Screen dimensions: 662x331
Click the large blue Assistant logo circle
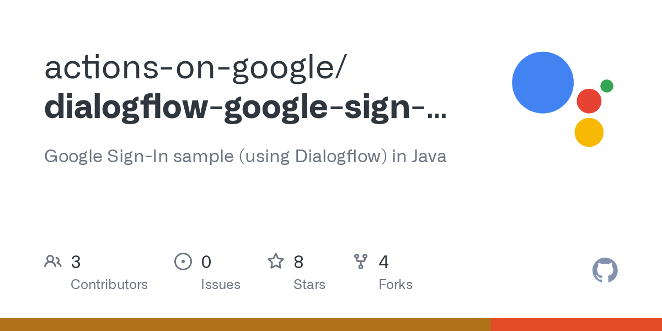[543, 83]
